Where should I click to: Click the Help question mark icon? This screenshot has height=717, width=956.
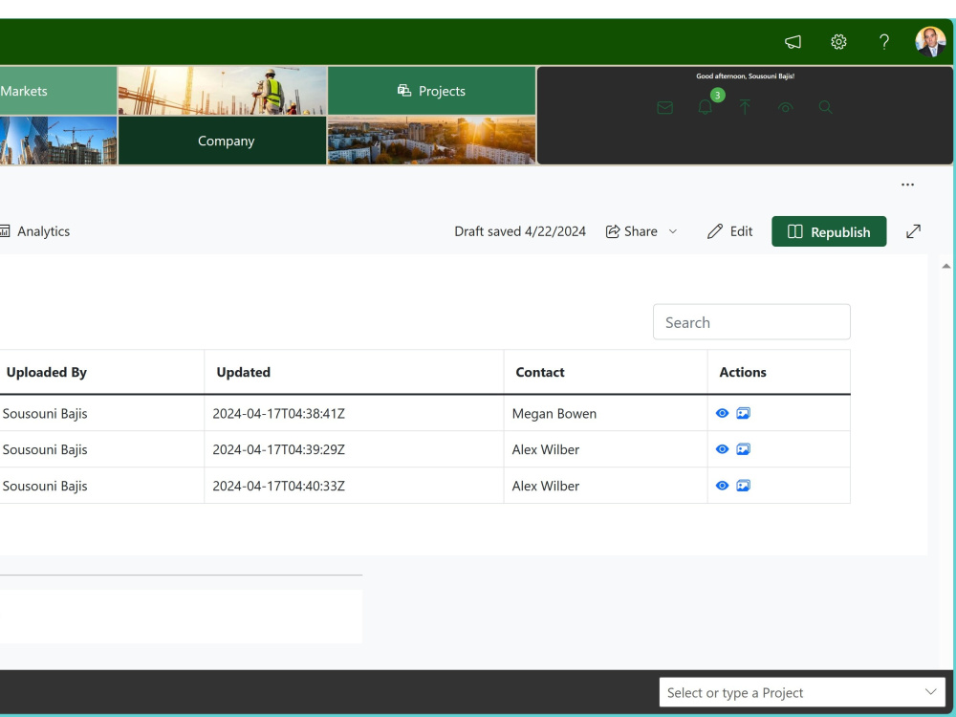tap(883, 42)
